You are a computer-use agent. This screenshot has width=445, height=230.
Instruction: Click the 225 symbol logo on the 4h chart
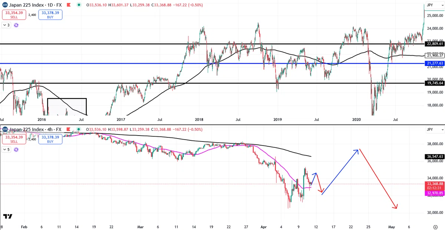coord(4,129)
